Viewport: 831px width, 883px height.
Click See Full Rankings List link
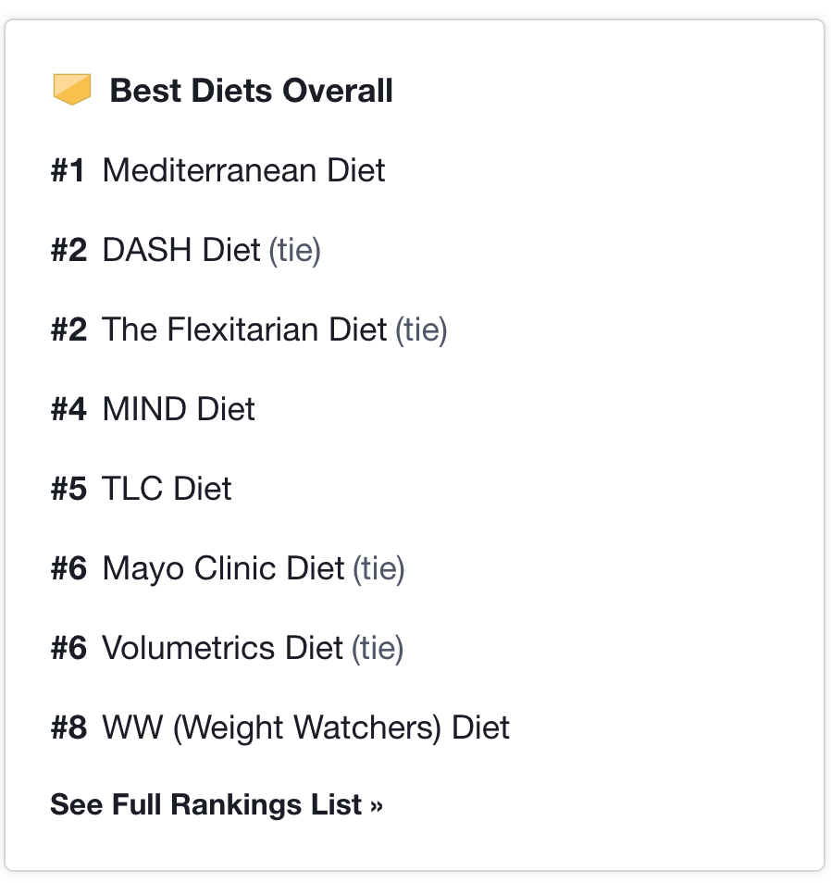[217, 804]
